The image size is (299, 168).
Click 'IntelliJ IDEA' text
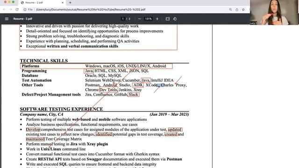[x=163, y=80]
